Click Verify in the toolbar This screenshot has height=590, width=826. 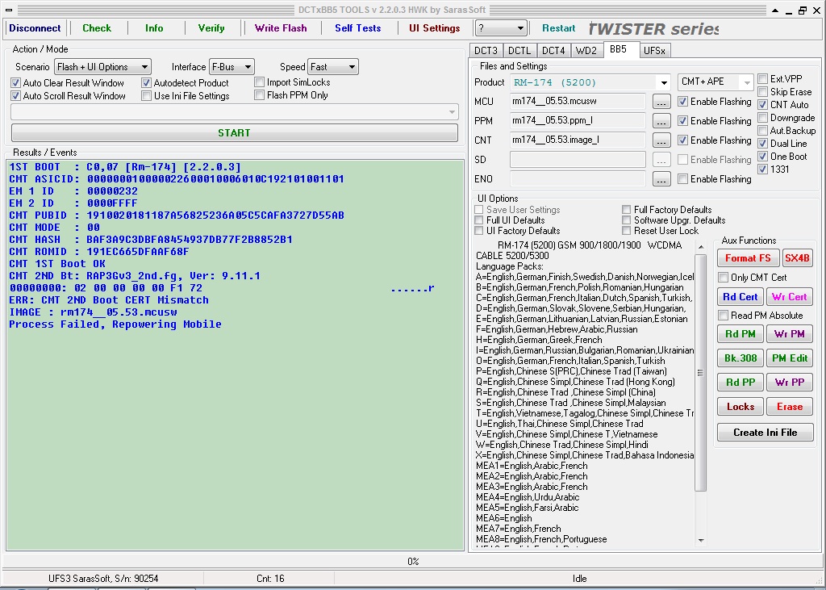(211, 28)
